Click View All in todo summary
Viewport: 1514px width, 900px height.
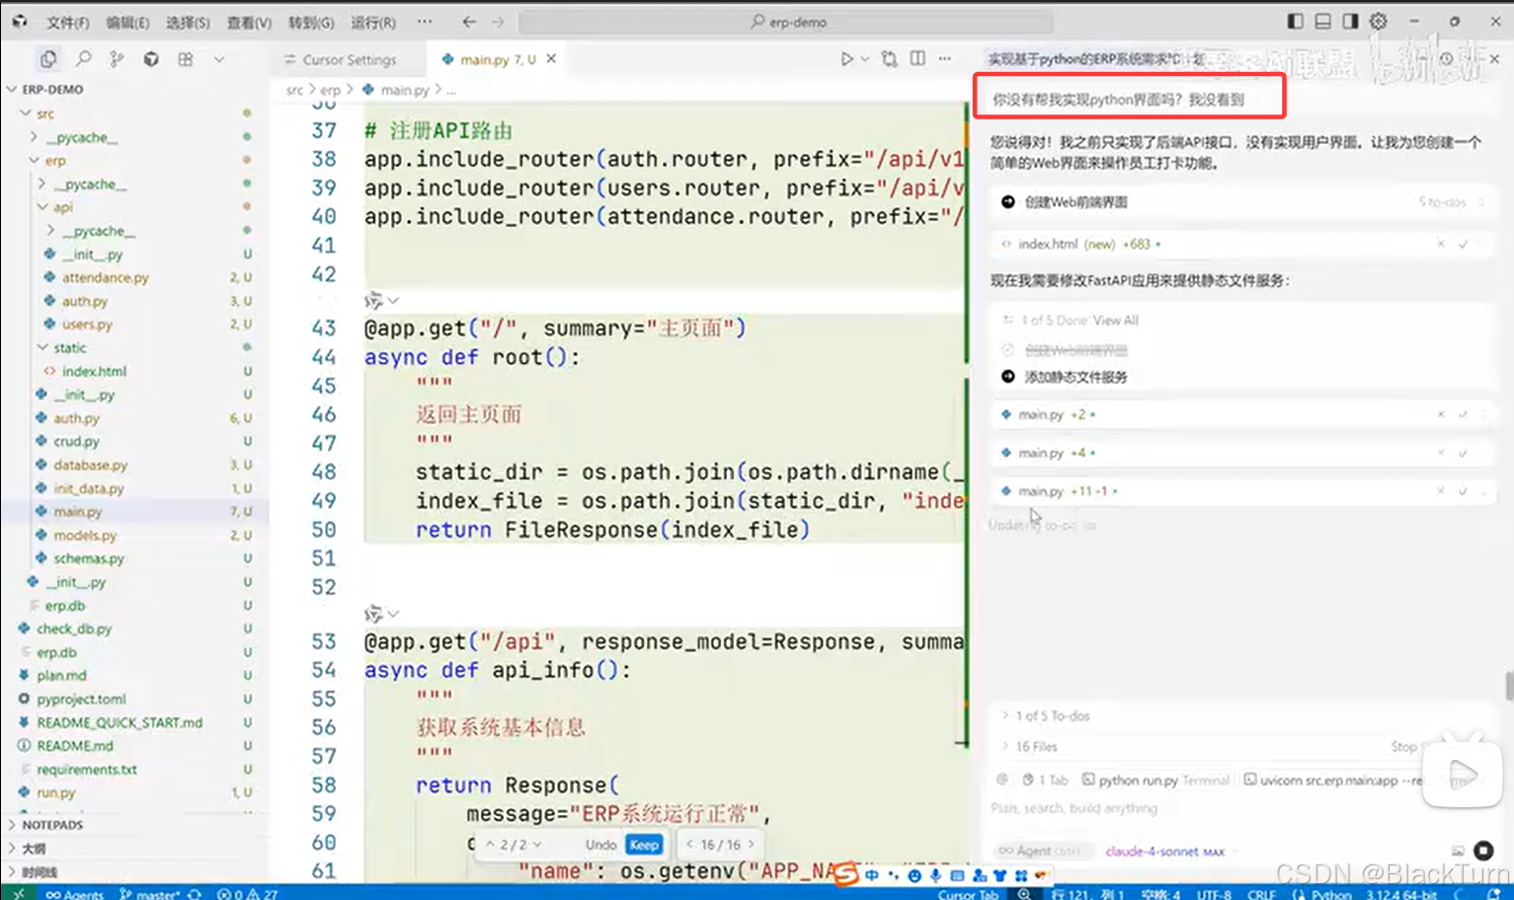click(x=1116, y=321)
